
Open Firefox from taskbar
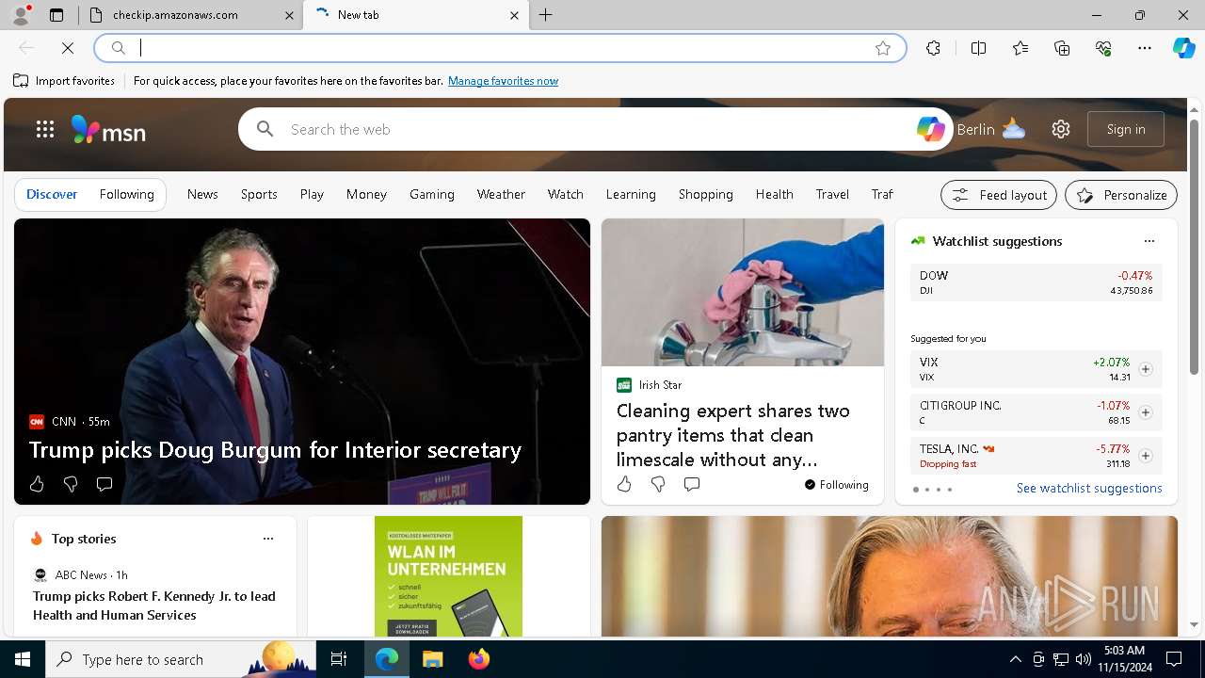tap(479, 659)
